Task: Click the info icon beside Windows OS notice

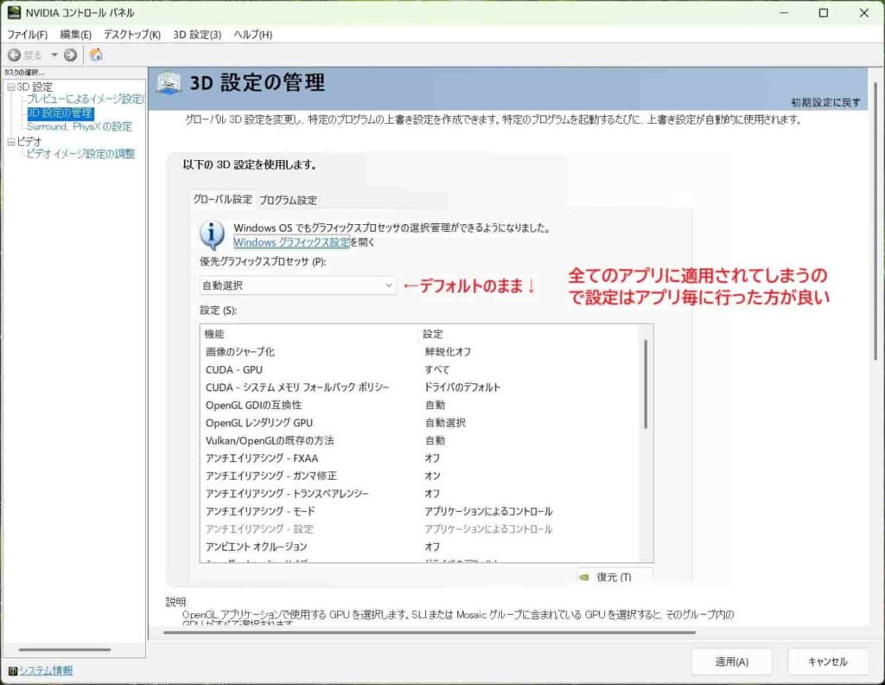Action: [212, 235]
